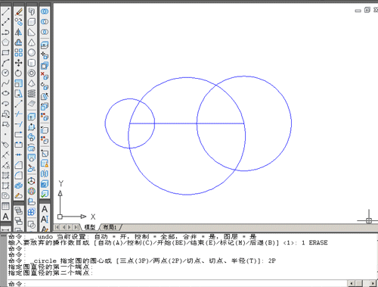Select the Array tool
Image resolution: width=378 pixels, height=287 pixels.
click(18, 52)
